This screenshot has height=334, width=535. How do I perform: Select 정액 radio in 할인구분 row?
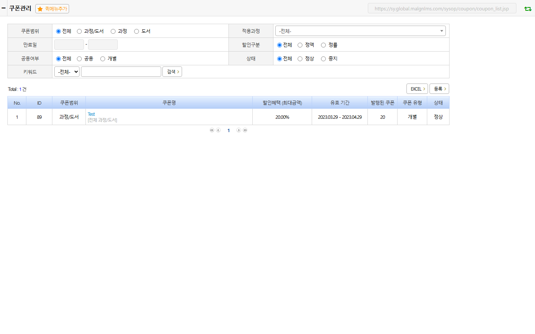pos(300,45)
